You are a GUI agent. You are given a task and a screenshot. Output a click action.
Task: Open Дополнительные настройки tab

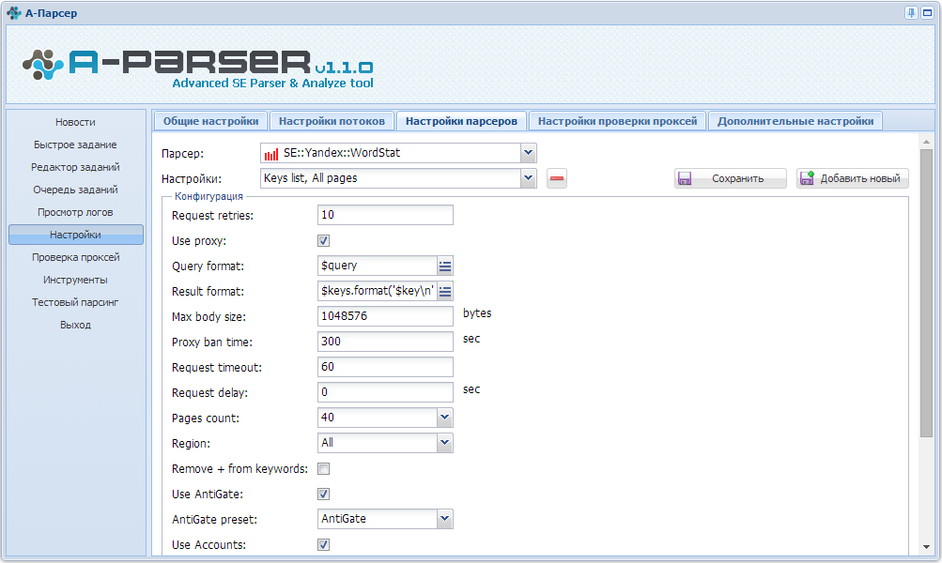[795, 121]
